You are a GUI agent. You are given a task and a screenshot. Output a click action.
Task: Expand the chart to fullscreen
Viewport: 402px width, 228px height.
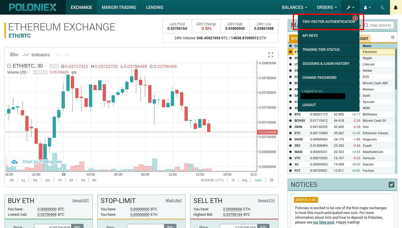tap(270, 55)
